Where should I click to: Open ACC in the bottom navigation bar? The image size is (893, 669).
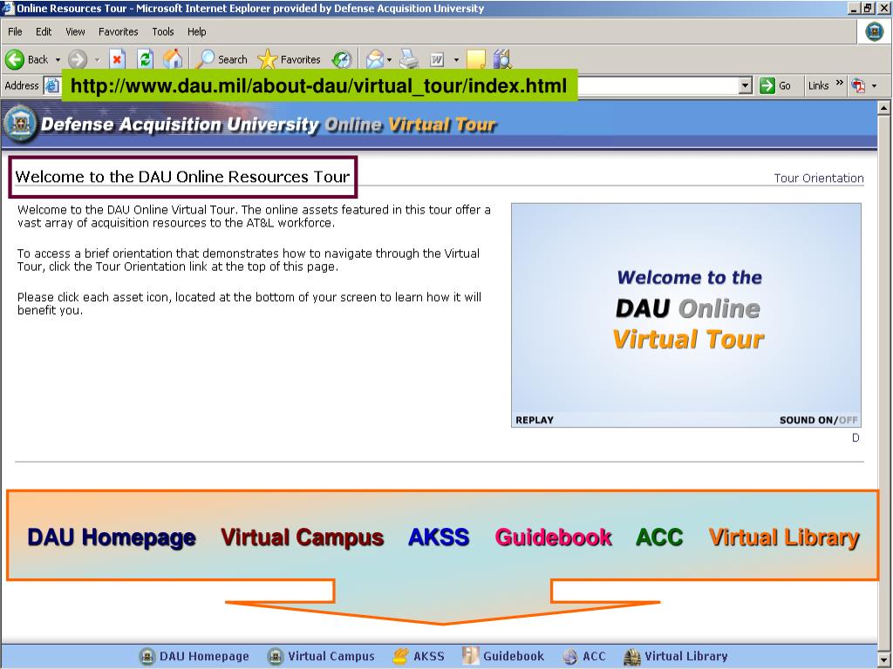584,656
